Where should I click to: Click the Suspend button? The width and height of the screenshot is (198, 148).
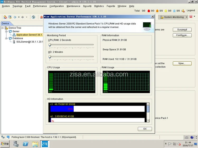182,30
